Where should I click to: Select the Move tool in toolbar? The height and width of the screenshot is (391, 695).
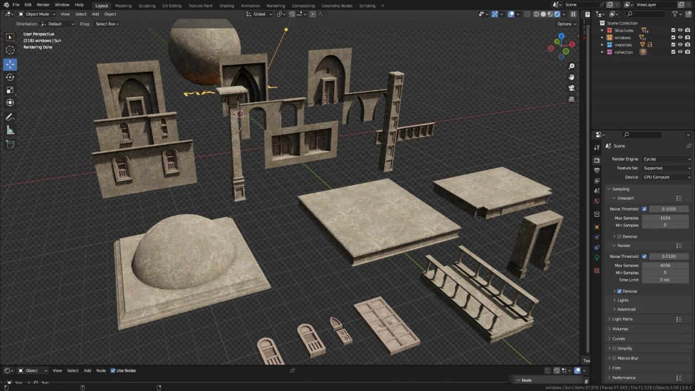tap(10, 64)
